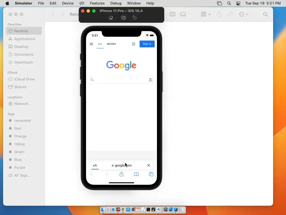Tap the Google logo
The image size is (286, 215).
pos(121,66)
